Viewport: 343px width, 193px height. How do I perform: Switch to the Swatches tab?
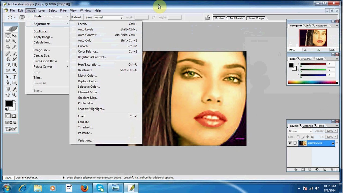(306, 59)
